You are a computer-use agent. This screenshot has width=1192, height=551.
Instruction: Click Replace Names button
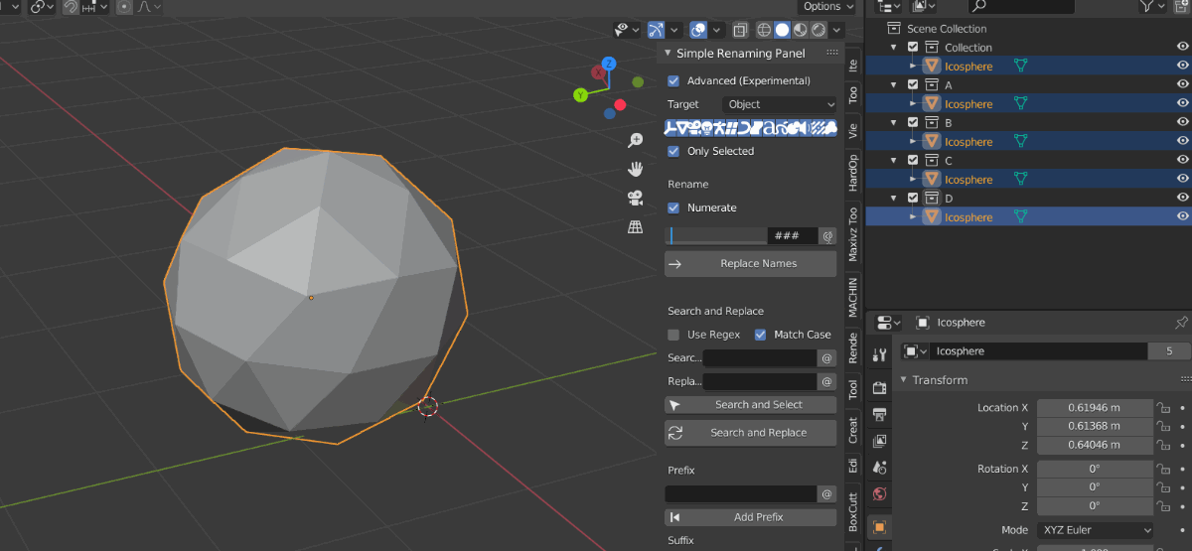(751, 264)
